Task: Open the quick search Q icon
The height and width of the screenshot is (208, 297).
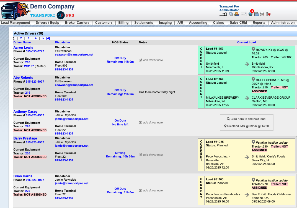Action: (x=223, y=14)
